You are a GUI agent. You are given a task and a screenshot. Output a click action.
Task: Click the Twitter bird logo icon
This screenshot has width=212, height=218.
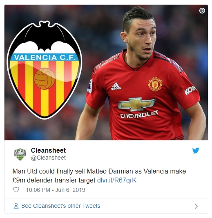pos(196,150)
